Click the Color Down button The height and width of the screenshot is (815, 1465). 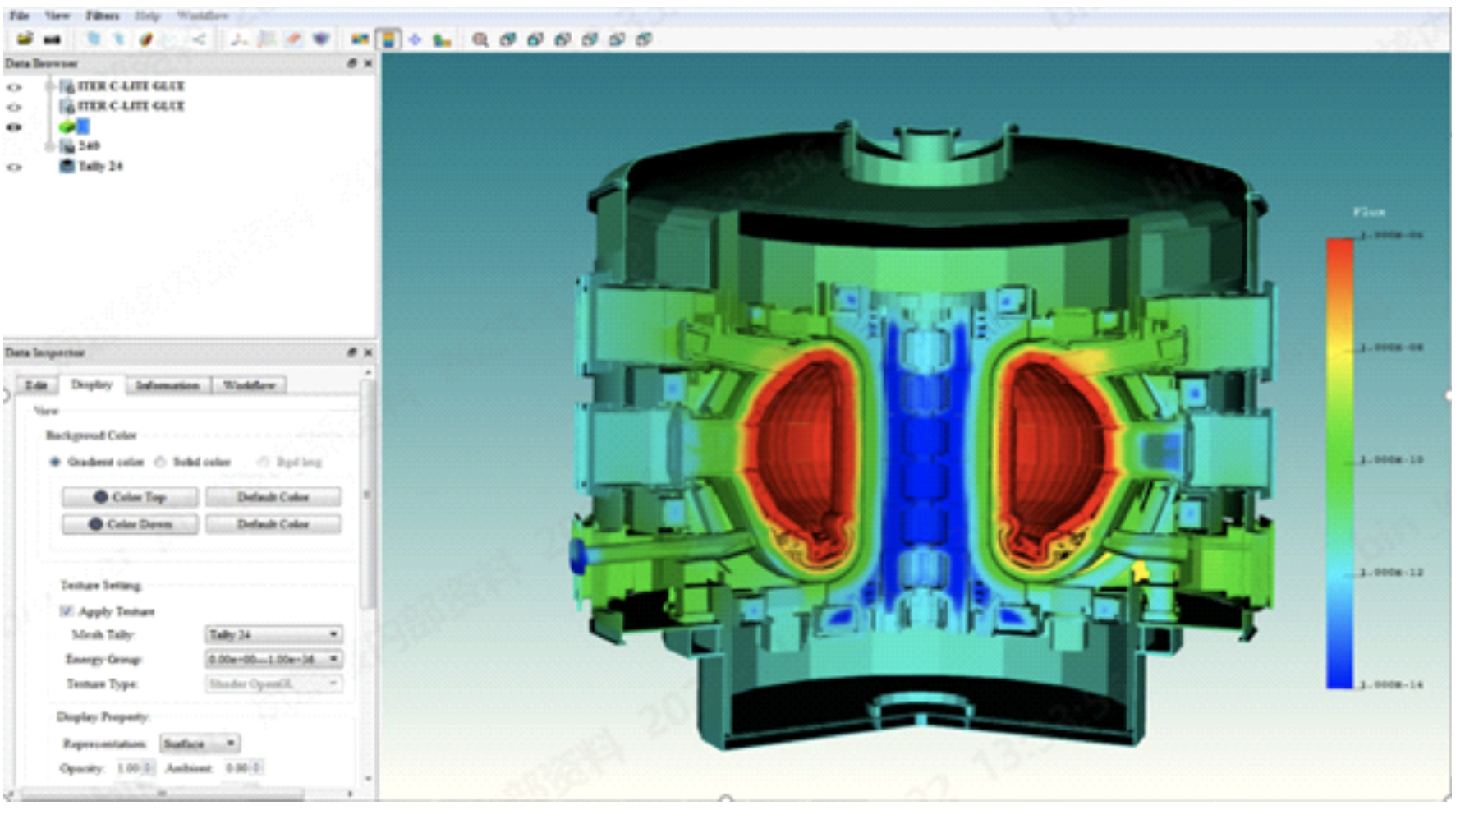(x=130, y=524)
